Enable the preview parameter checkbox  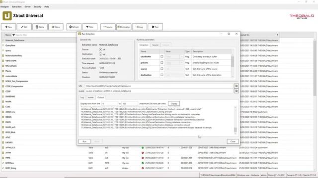[x=162, y=63]
